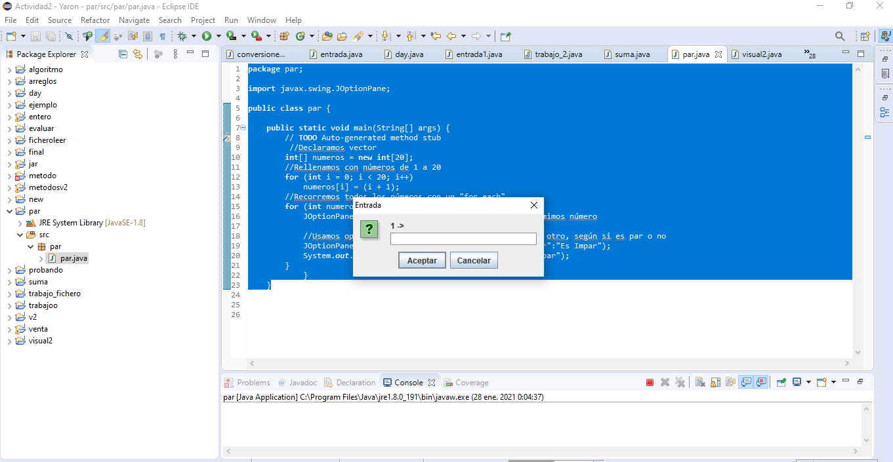Click the Show Whitespace Characters pilcrow icon
This screenshot has height=462, width=893.
[163, 36]
